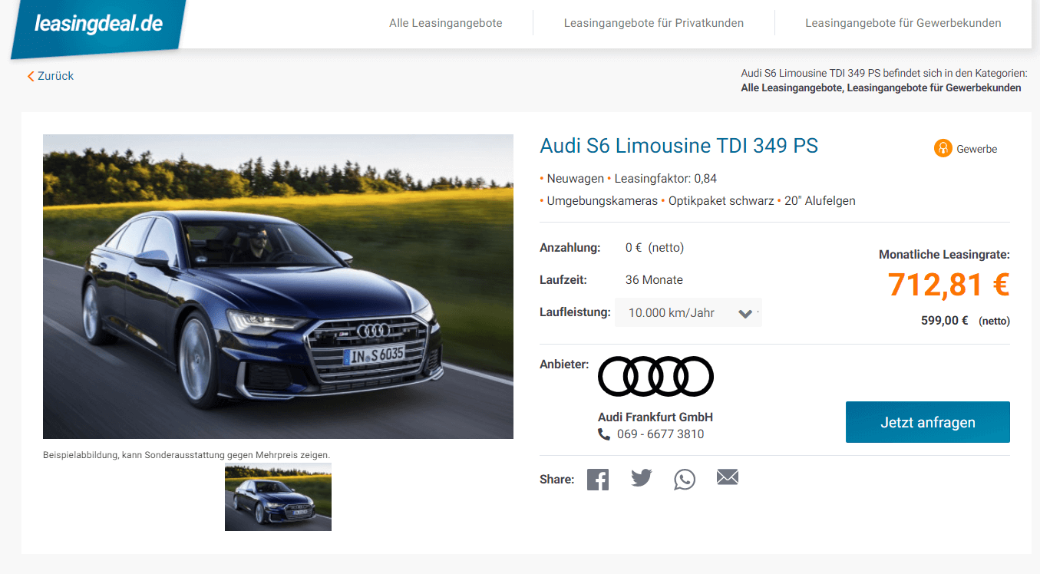
Task: Open the Alle Leasingangebote menu item
Action: pos(445,23)
